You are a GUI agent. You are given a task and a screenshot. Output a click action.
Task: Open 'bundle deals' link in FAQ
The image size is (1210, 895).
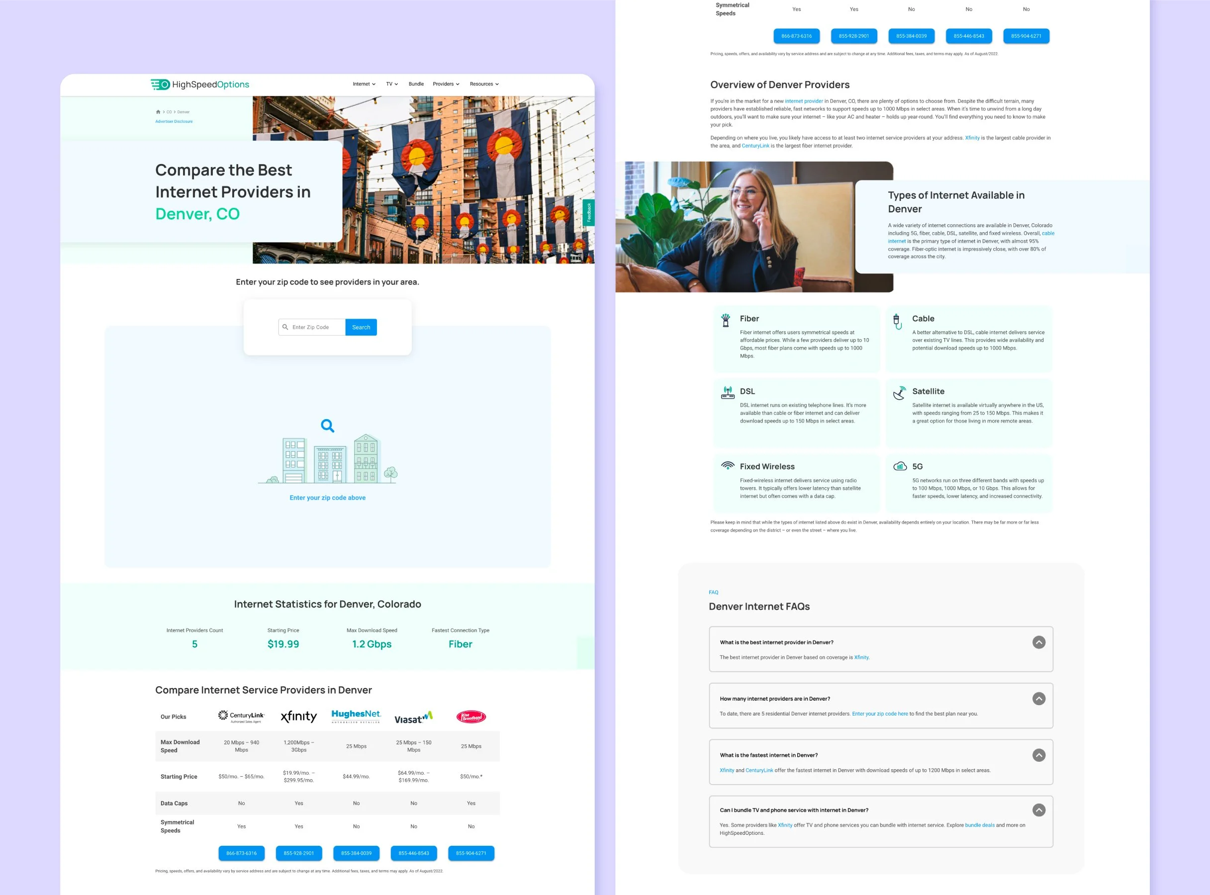pyautogui.click(x=980, y=826)
